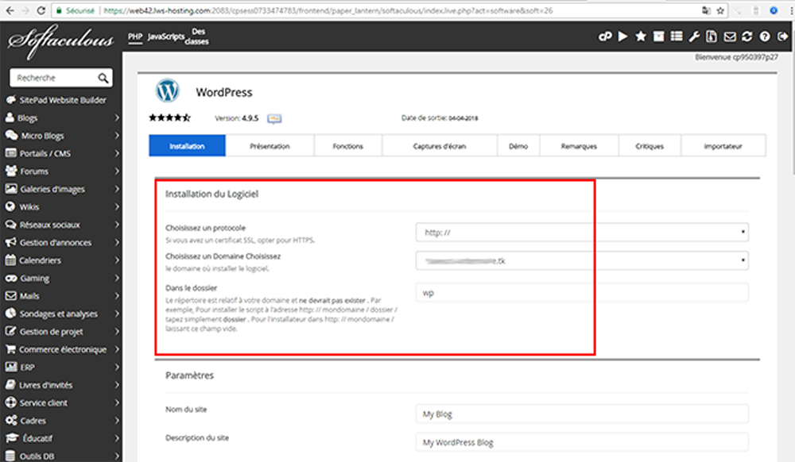
Task: Click the changelog icon beside version 4.9.5
Action: pos(274,118)
